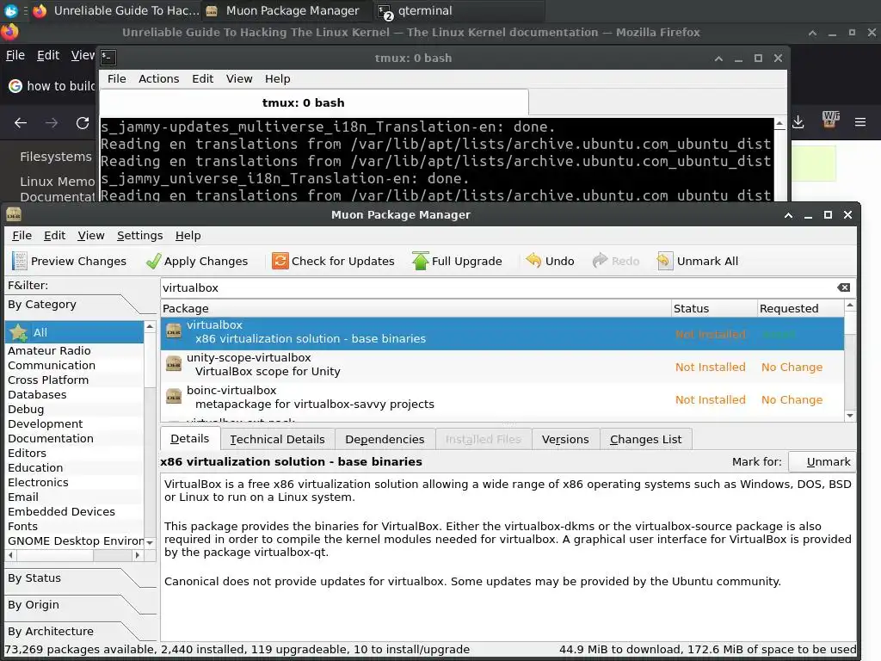Apply Changes using the green checkmark icon
The width and height of the screenshot is (881, 661).
click(153, 261)
